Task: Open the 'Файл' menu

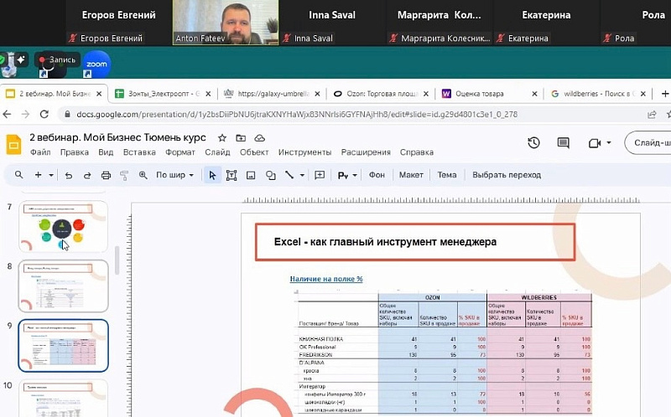Action: (x=40, y=152)
